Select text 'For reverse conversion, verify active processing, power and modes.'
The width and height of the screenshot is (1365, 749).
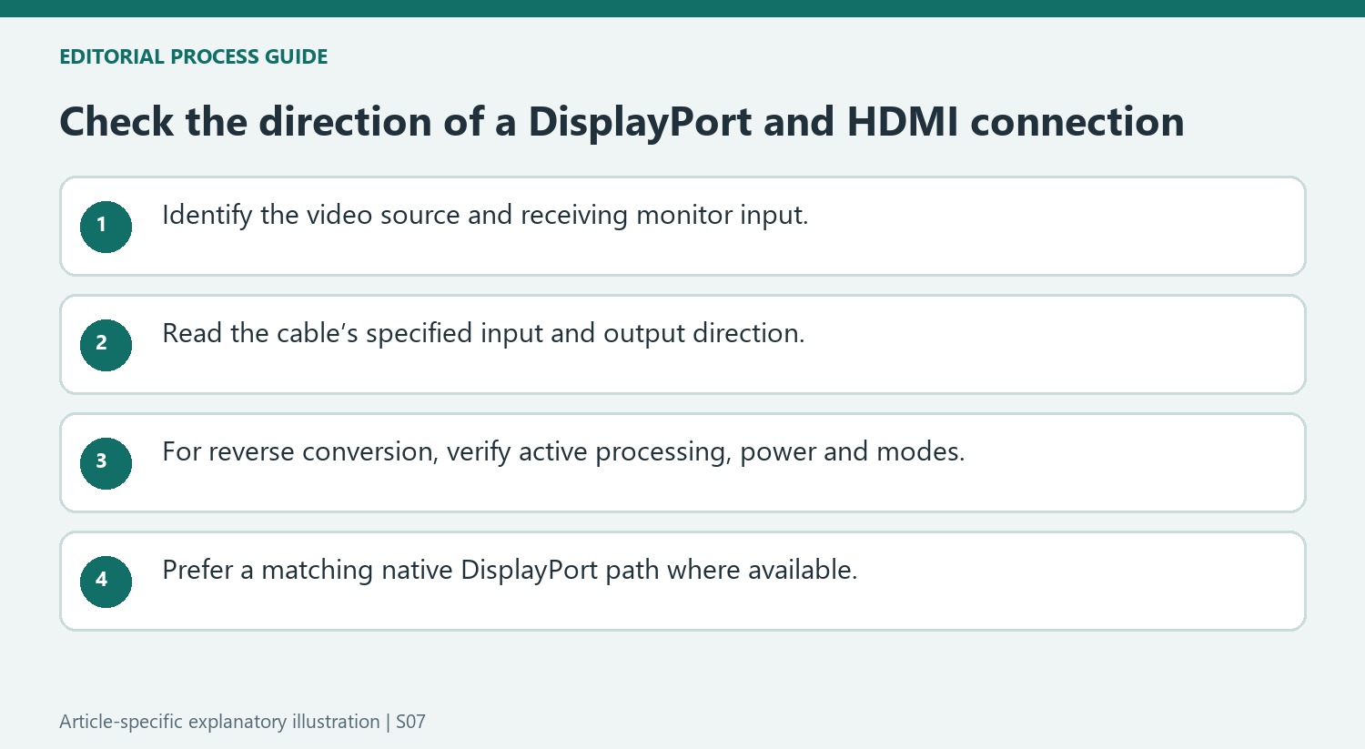563,452
